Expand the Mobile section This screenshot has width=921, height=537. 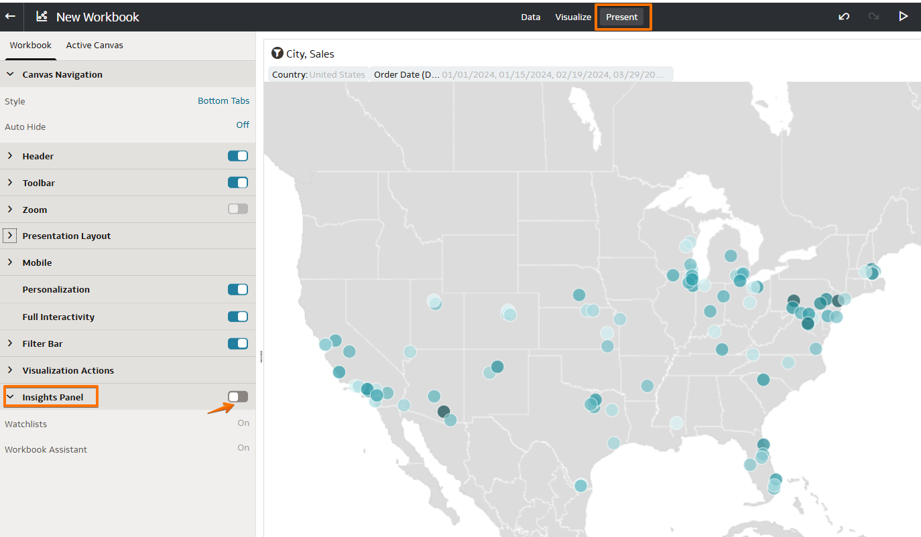pos(10,262)
